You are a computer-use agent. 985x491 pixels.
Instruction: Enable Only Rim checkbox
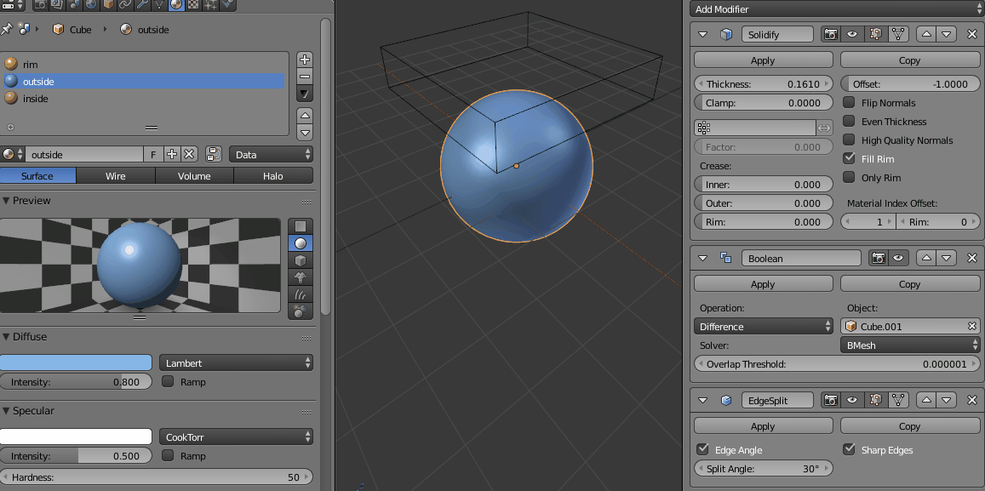[x=849, y=178]
